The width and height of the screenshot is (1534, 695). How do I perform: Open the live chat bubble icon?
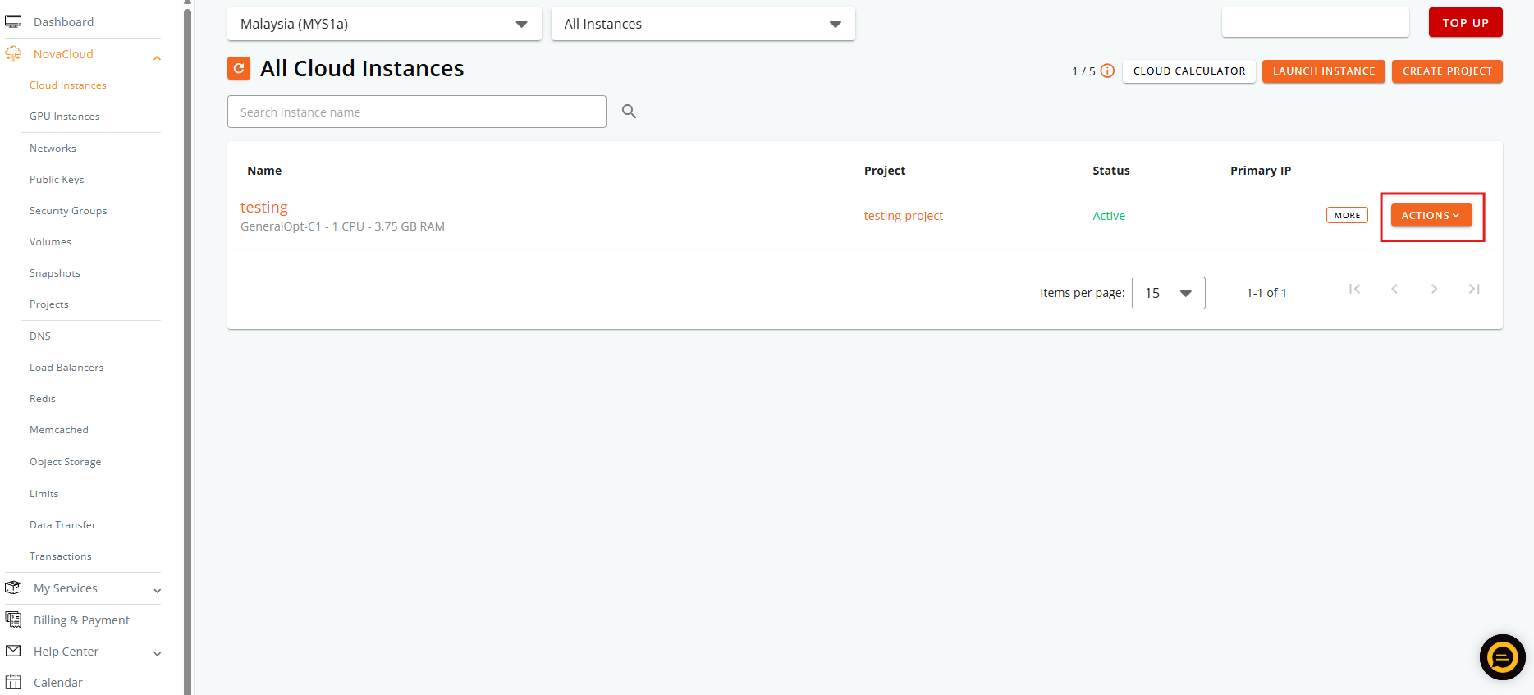[x=1502, y=657]
